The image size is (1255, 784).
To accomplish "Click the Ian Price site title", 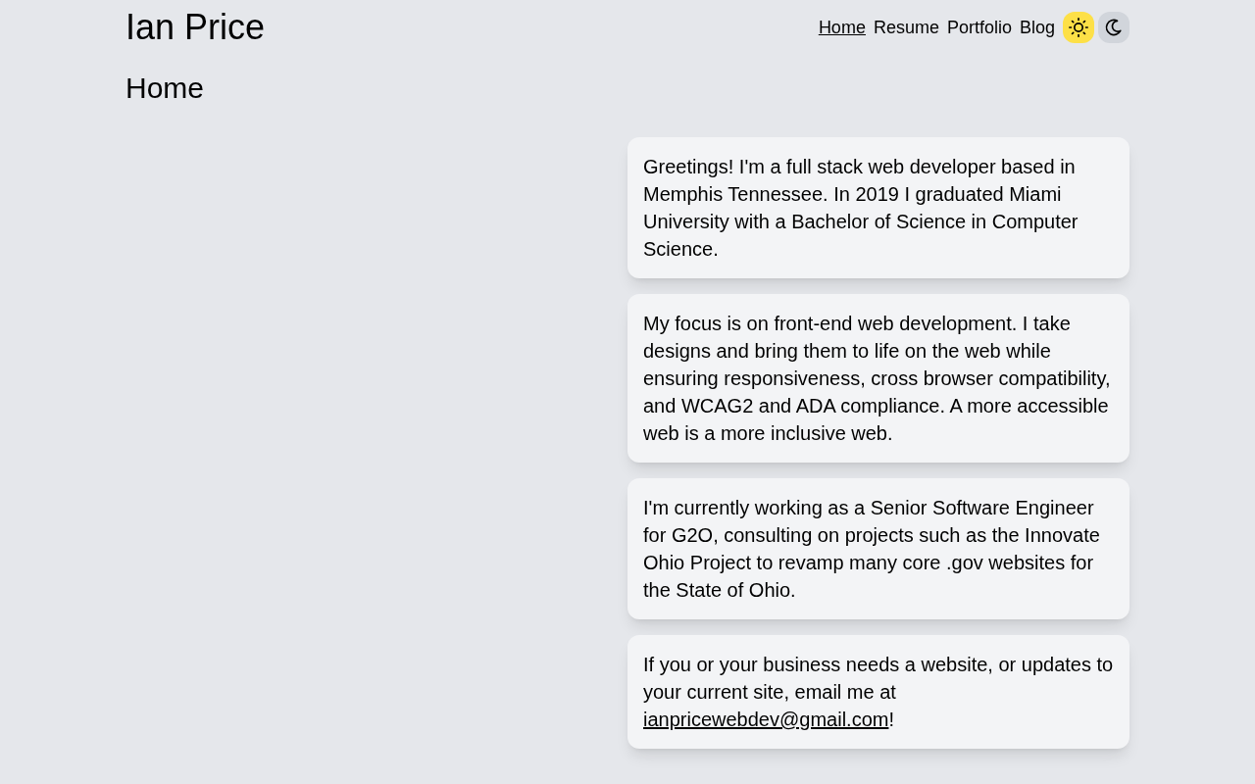I will click(195, 27).
